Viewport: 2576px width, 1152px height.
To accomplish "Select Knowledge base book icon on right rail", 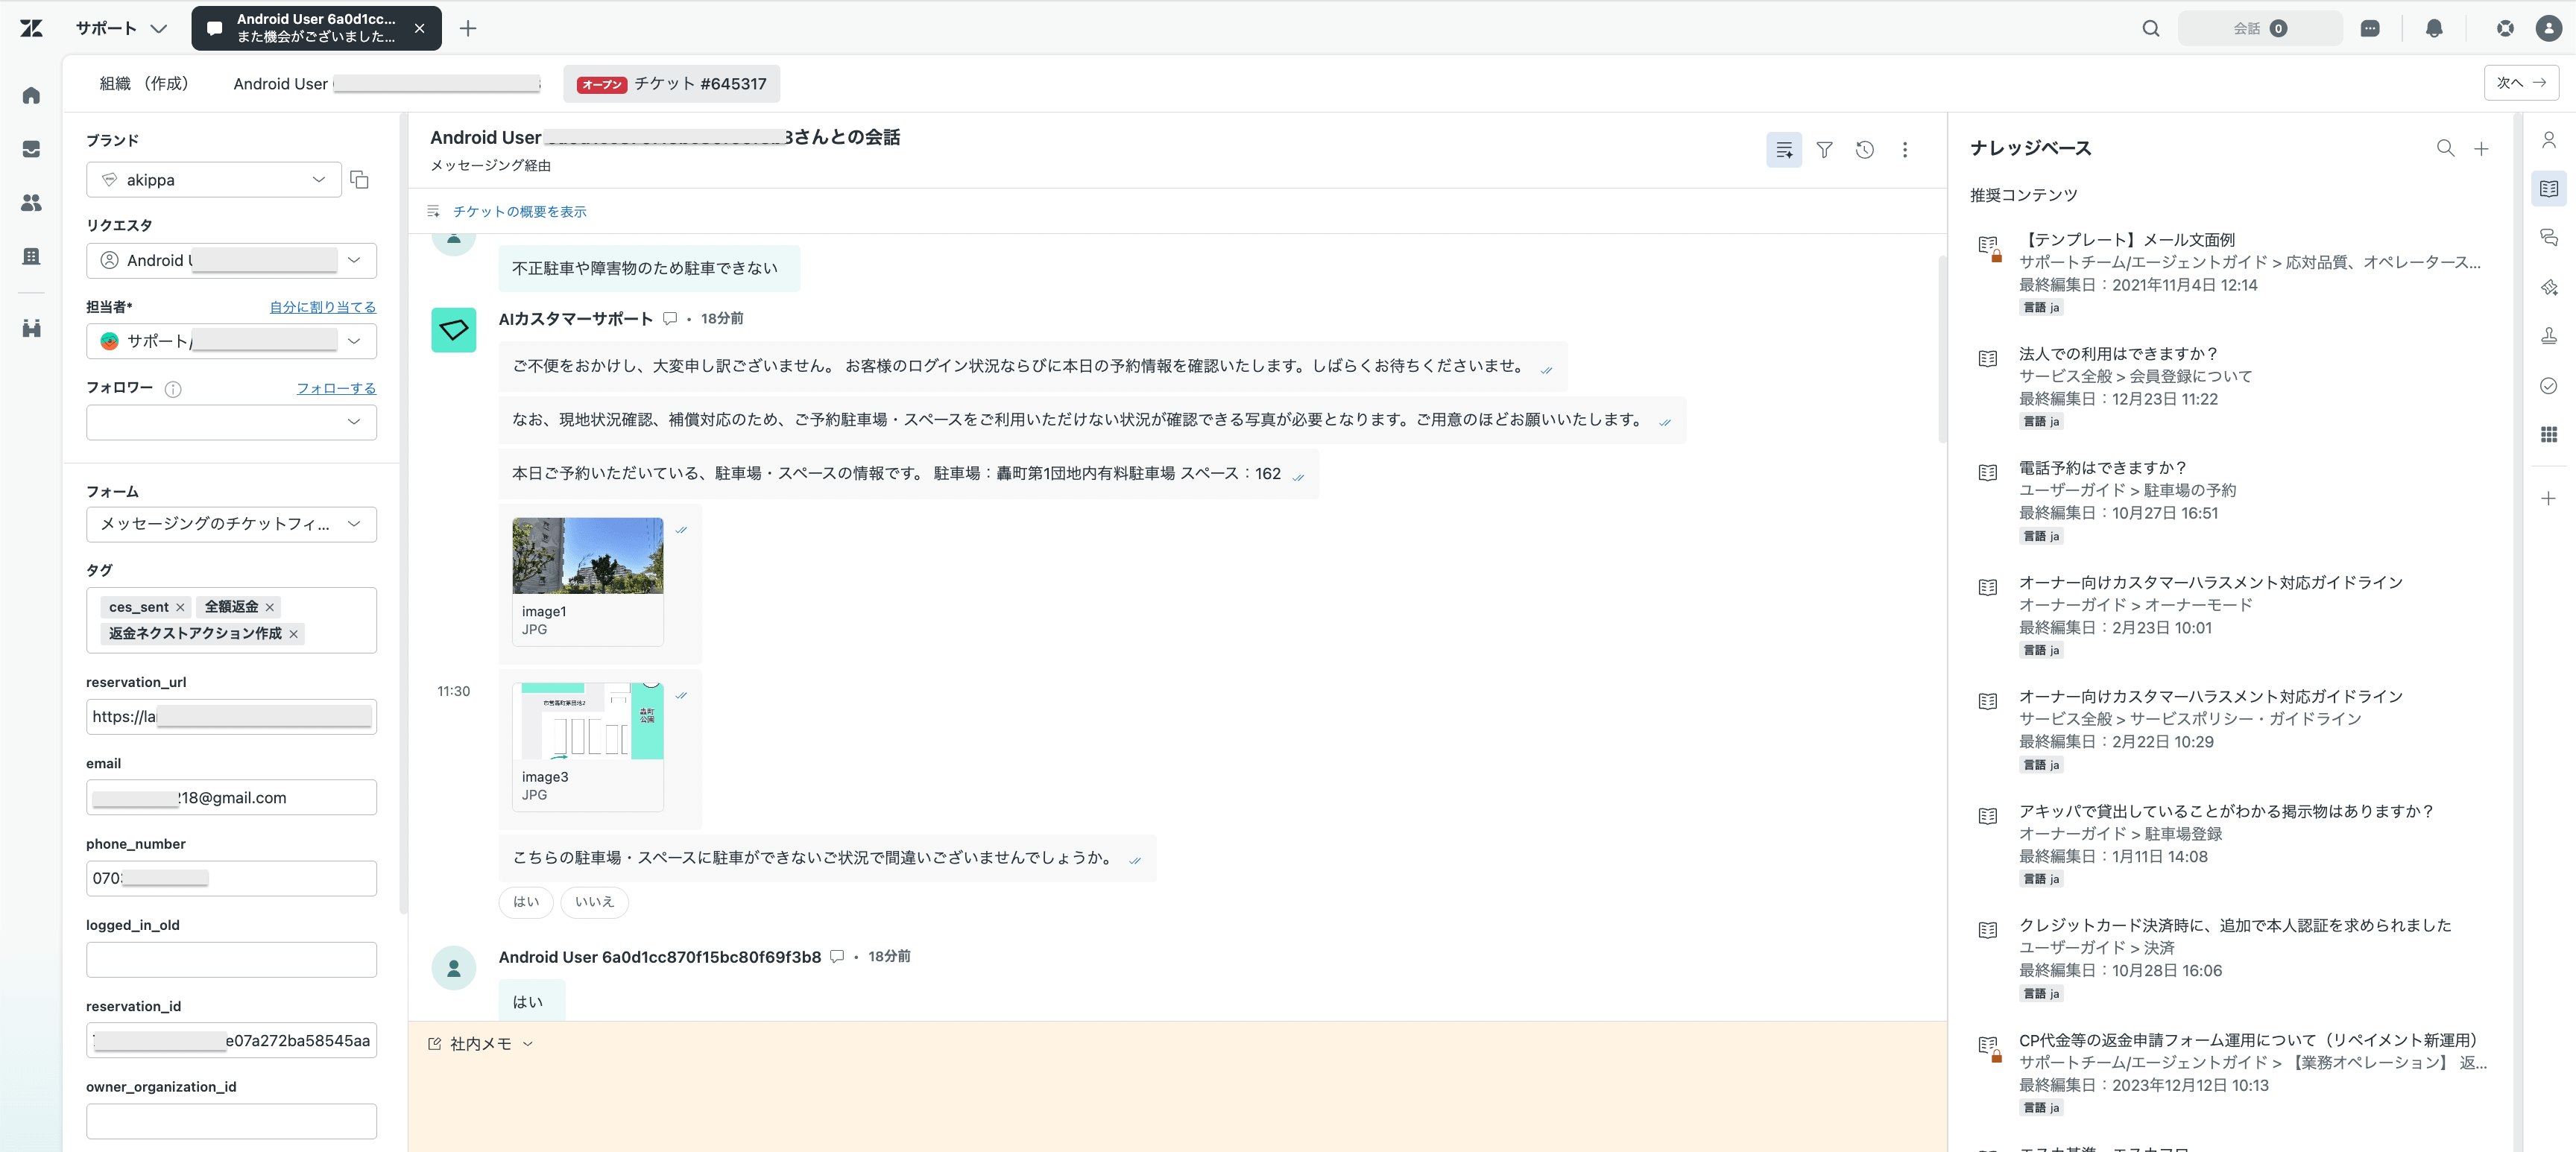I will tap(2548, 189).
